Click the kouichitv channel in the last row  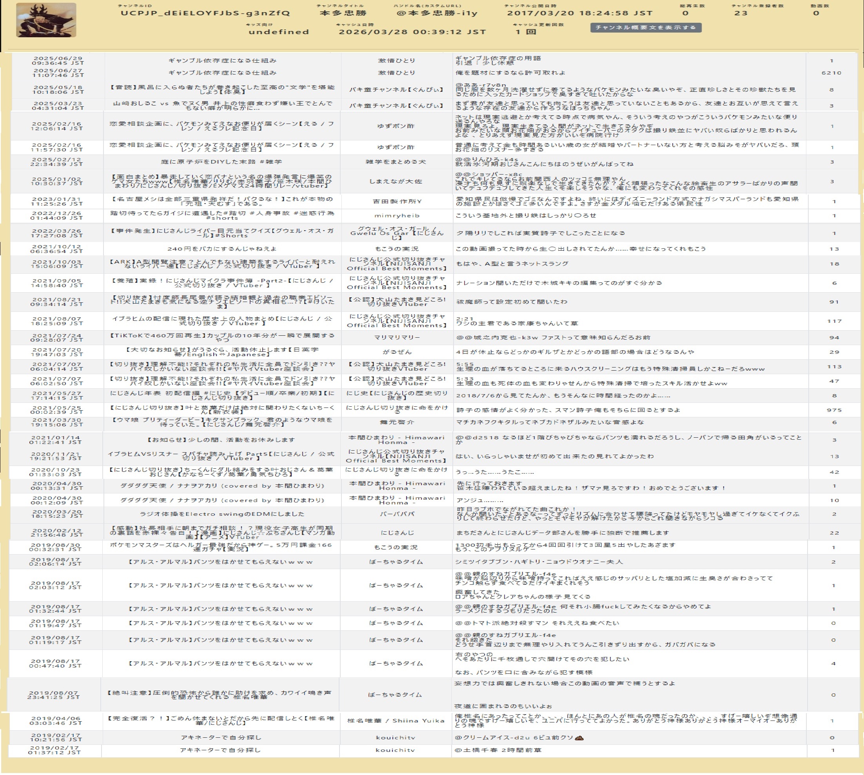coord(395,750)
